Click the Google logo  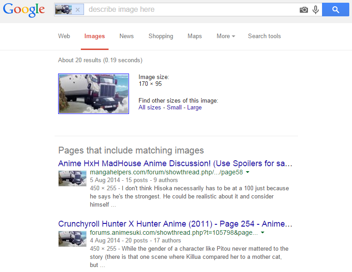(x=24, y=10)
